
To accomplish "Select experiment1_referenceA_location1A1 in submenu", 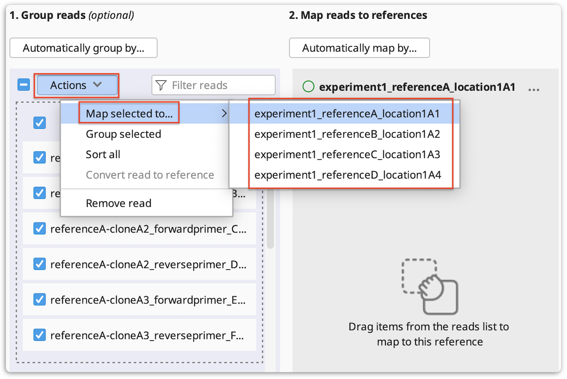I will click(344, 114).
